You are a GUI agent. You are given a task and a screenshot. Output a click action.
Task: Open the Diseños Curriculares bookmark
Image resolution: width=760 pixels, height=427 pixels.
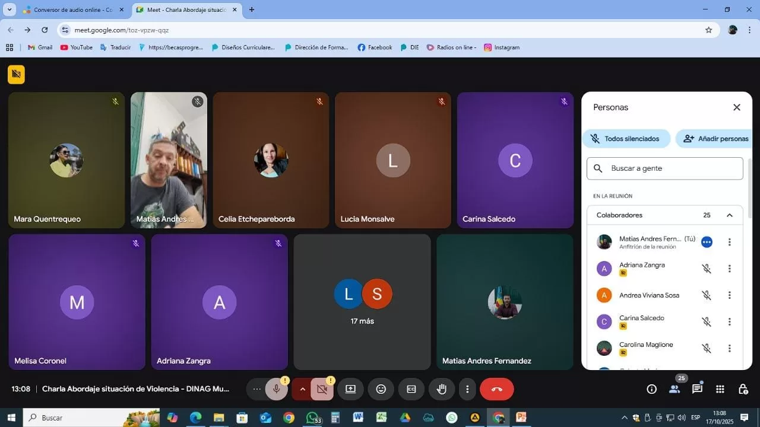[243, 47]
